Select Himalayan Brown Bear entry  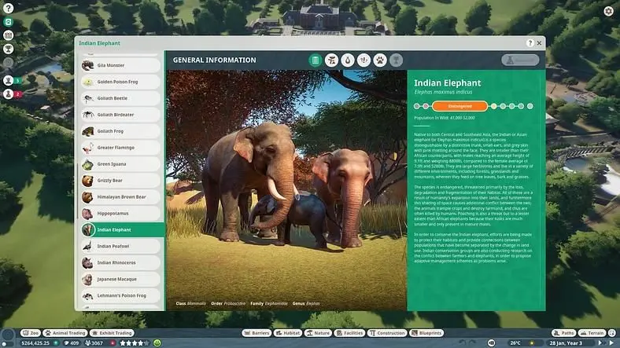pos(120,197)
